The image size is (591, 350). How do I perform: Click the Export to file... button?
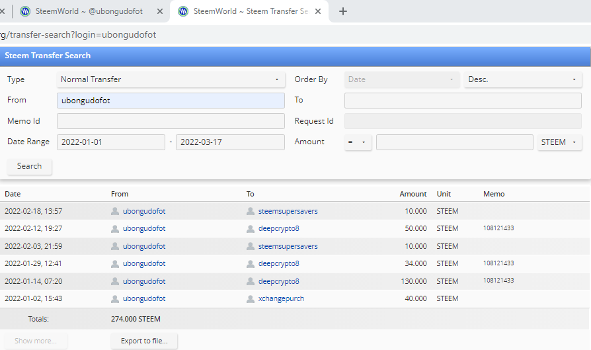[144, 341]
